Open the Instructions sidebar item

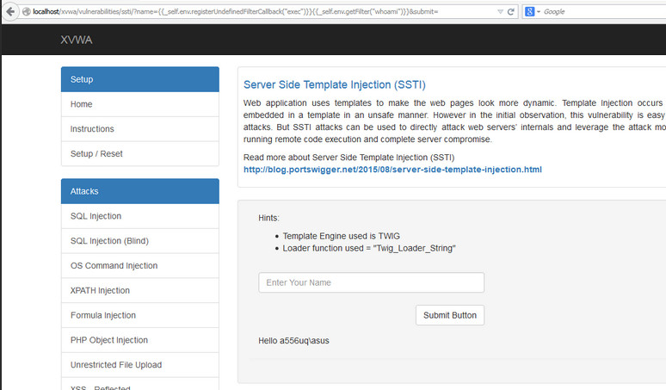[x=140, y=129]
